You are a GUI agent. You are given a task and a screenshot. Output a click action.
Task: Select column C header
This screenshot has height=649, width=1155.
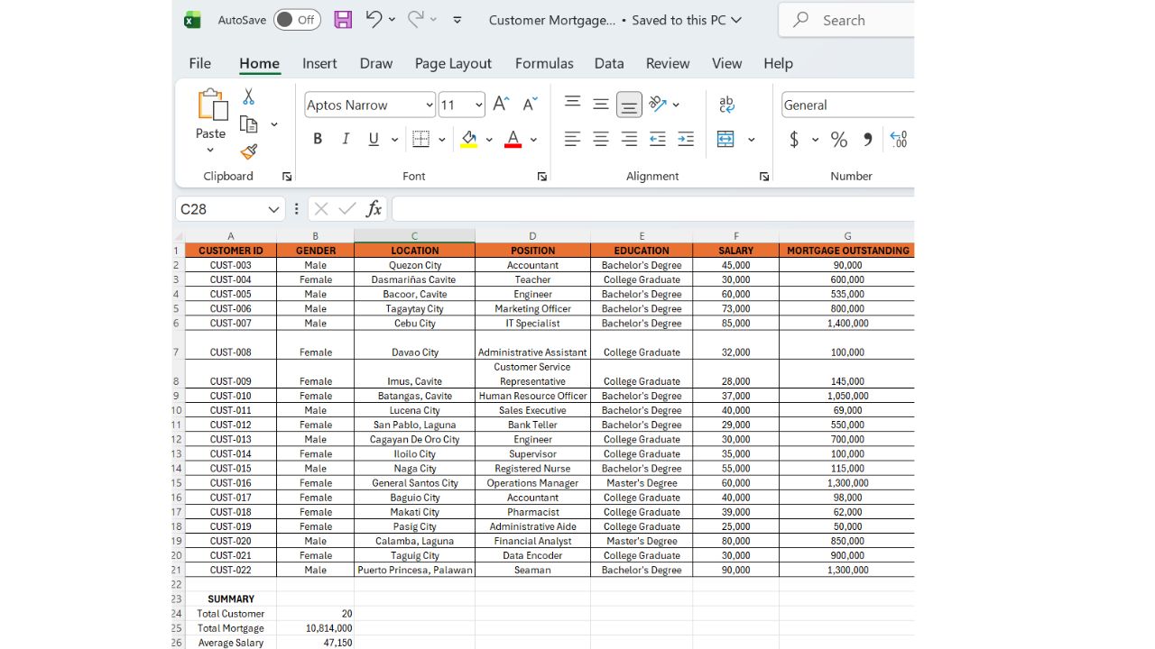[414, 236]
